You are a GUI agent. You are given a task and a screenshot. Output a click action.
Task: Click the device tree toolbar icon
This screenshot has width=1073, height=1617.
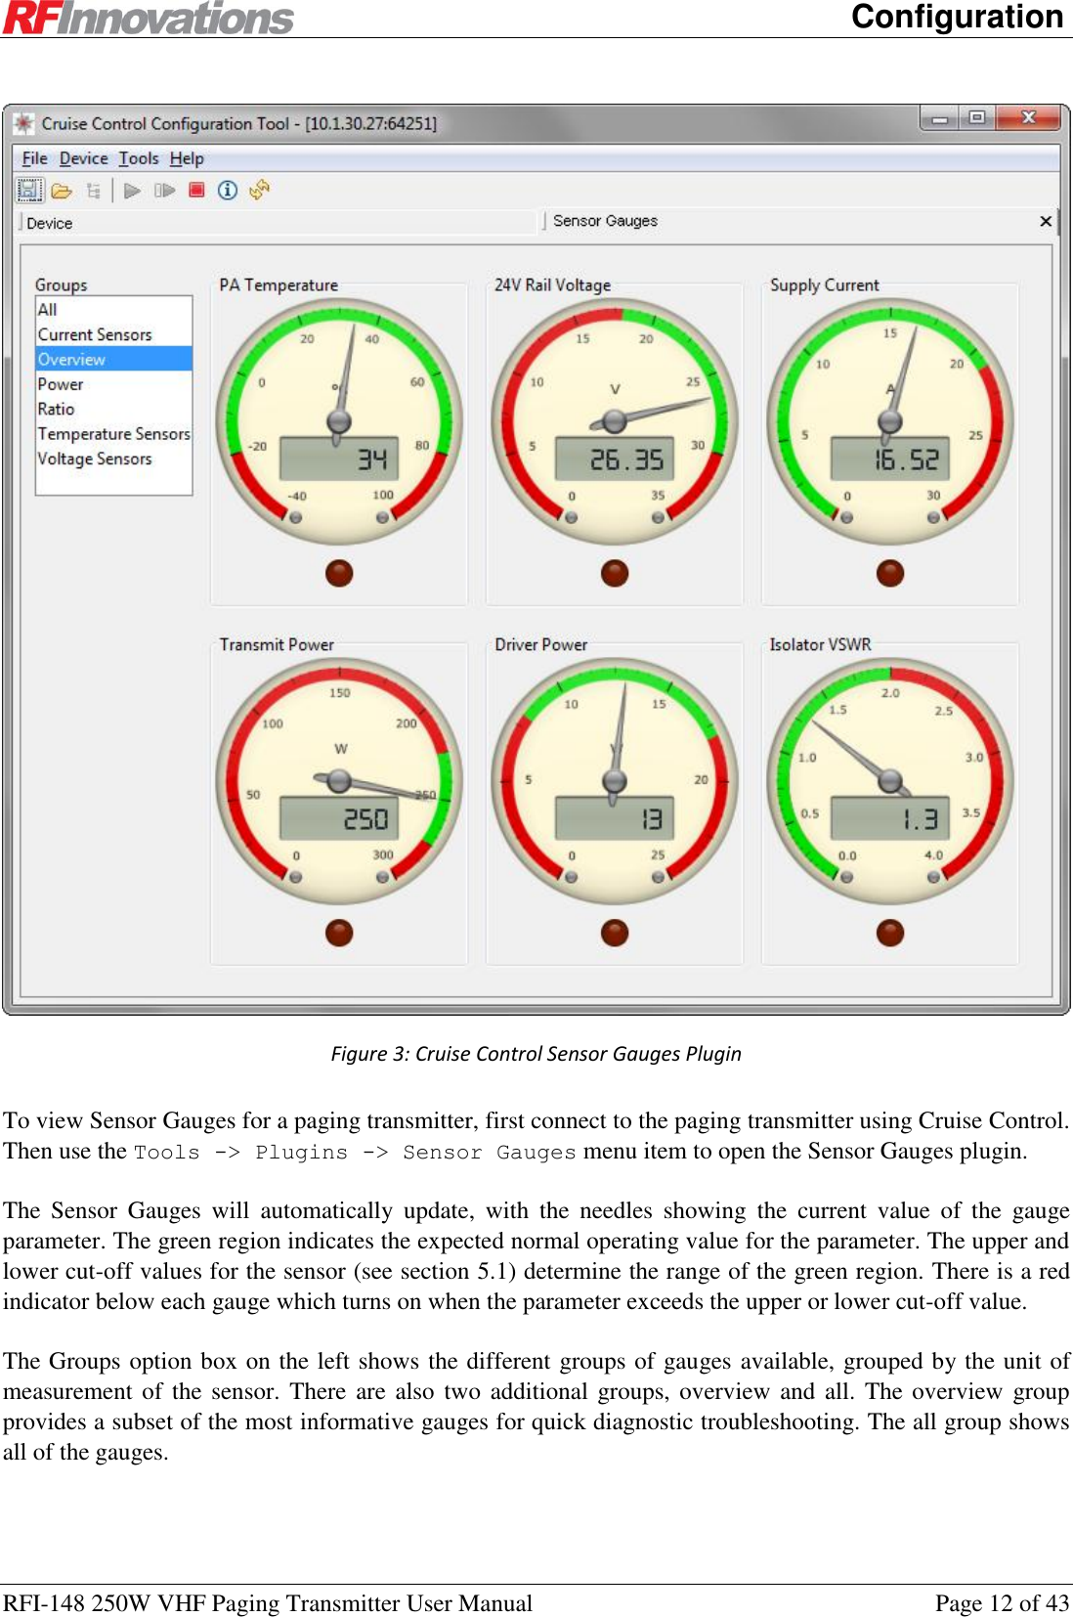[x=94, y=191]
